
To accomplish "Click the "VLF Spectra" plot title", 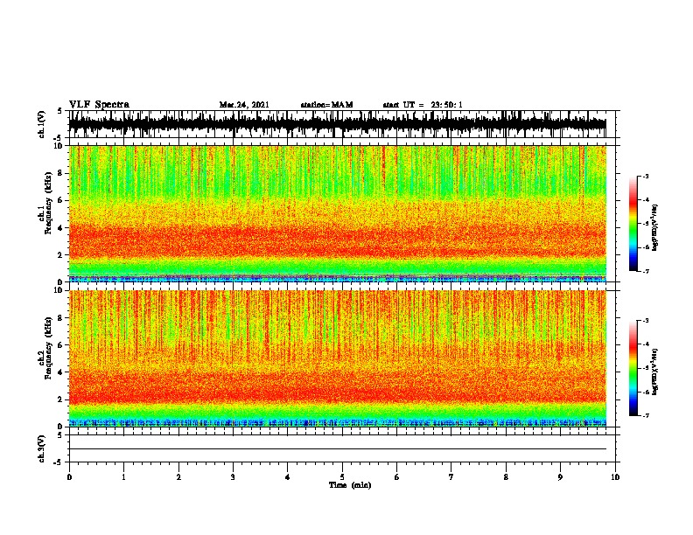I will 99,105.
